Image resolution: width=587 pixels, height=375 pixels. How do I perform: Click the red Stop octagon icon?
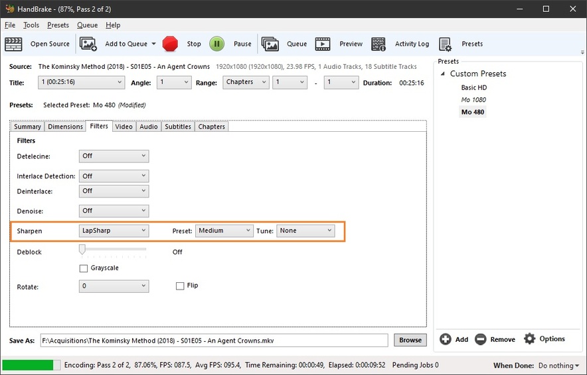(170, 44)
